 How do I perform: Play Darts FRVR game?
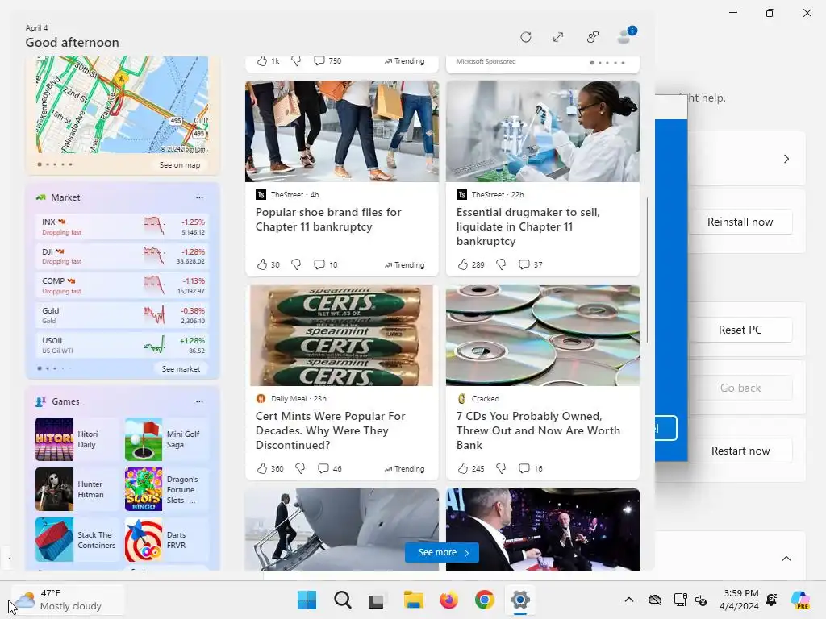click(x=166, y=539)
